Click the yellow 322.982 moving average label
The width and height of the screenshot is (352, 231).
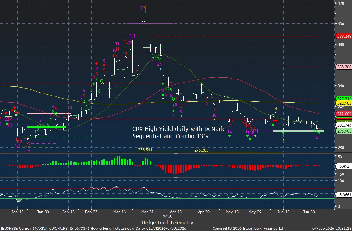point(343,103)
